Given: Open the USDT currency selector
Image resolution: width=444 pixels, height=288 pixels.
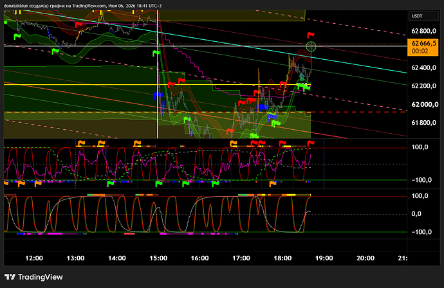Looking at the screenshot, I should pos(423,16).
